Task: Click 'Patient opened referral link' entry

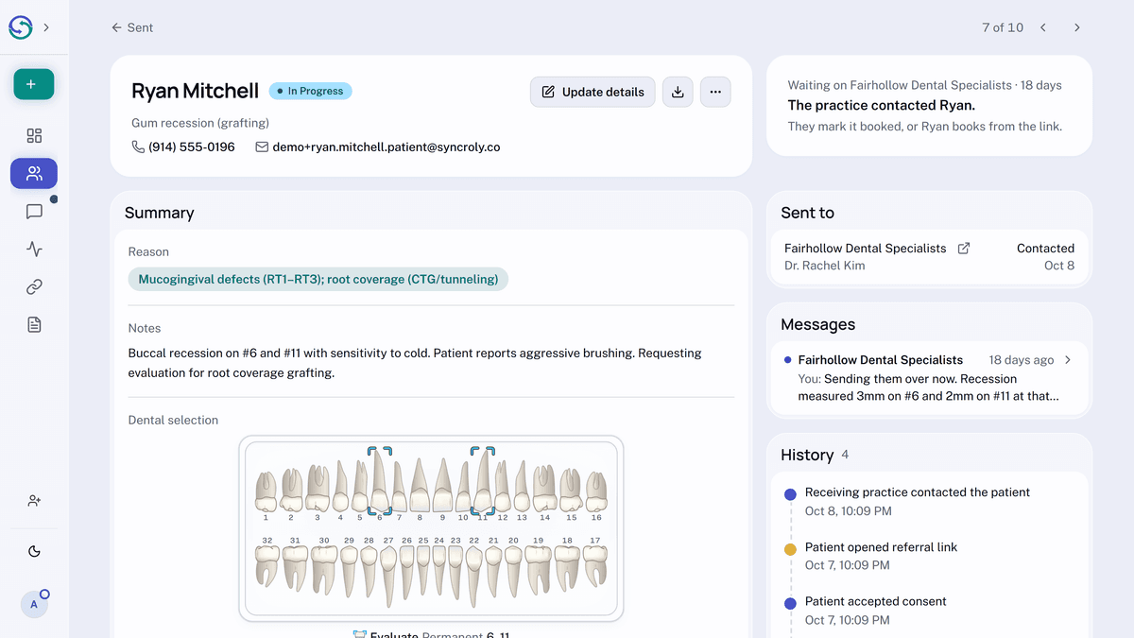Action: (x=881, y=547)
